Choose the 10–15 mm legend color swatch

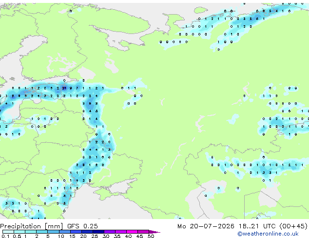tap(64, 232)
